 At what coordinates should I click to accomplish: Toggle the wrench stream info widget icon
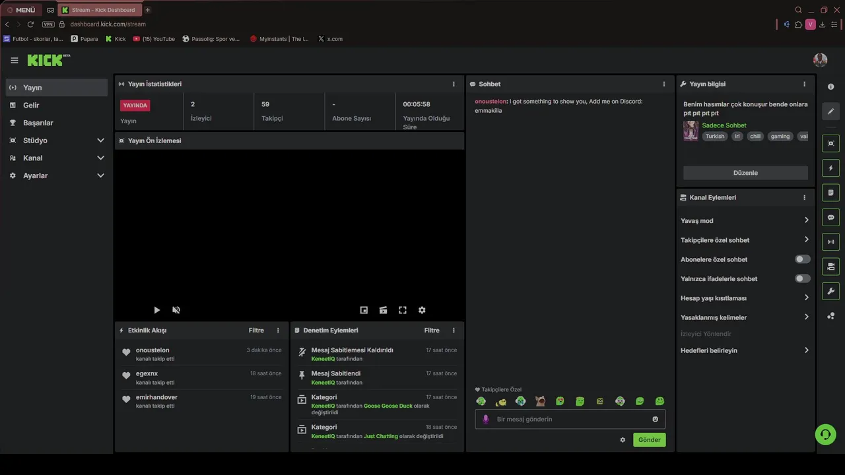pyautogui.click(x=830, y=291)
